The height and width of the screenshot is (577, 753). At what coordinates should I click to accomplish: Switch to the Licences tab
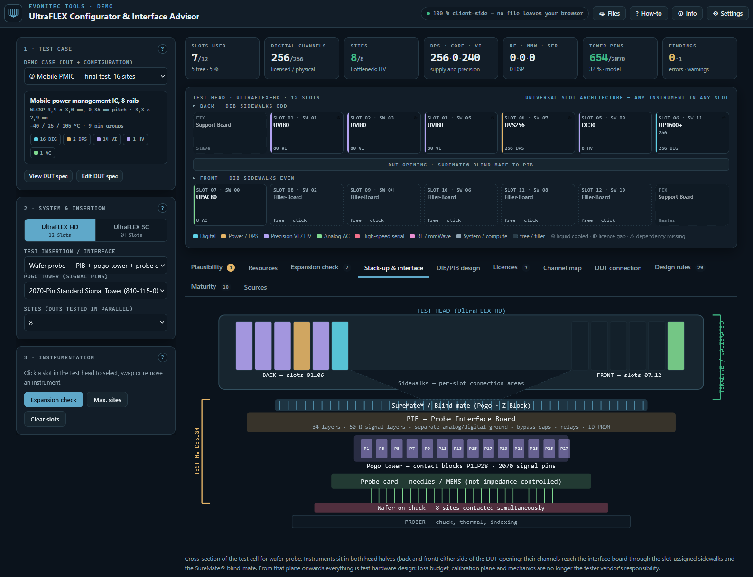[x=511, y=267]
